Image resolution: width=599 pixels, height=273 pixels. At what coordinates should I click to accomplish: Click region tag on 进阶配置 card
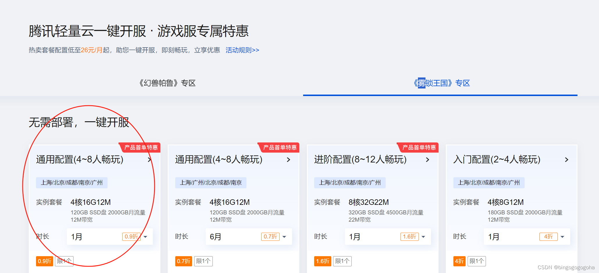pyautogui.click(x=350, y=183)
